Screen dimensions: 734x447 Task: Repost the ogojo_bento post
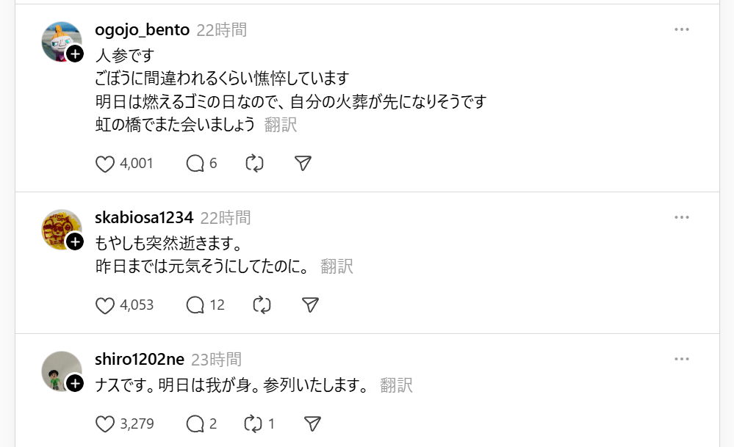(254, 164)
